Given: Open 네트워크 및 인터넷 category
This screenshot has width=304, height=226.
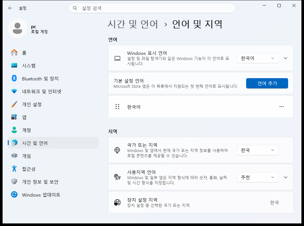Looking at the screenshot, I should pos(53,91).
